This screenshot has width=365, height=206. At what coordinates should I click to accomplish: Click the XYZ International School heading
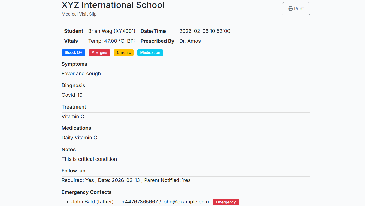[113, 5]
